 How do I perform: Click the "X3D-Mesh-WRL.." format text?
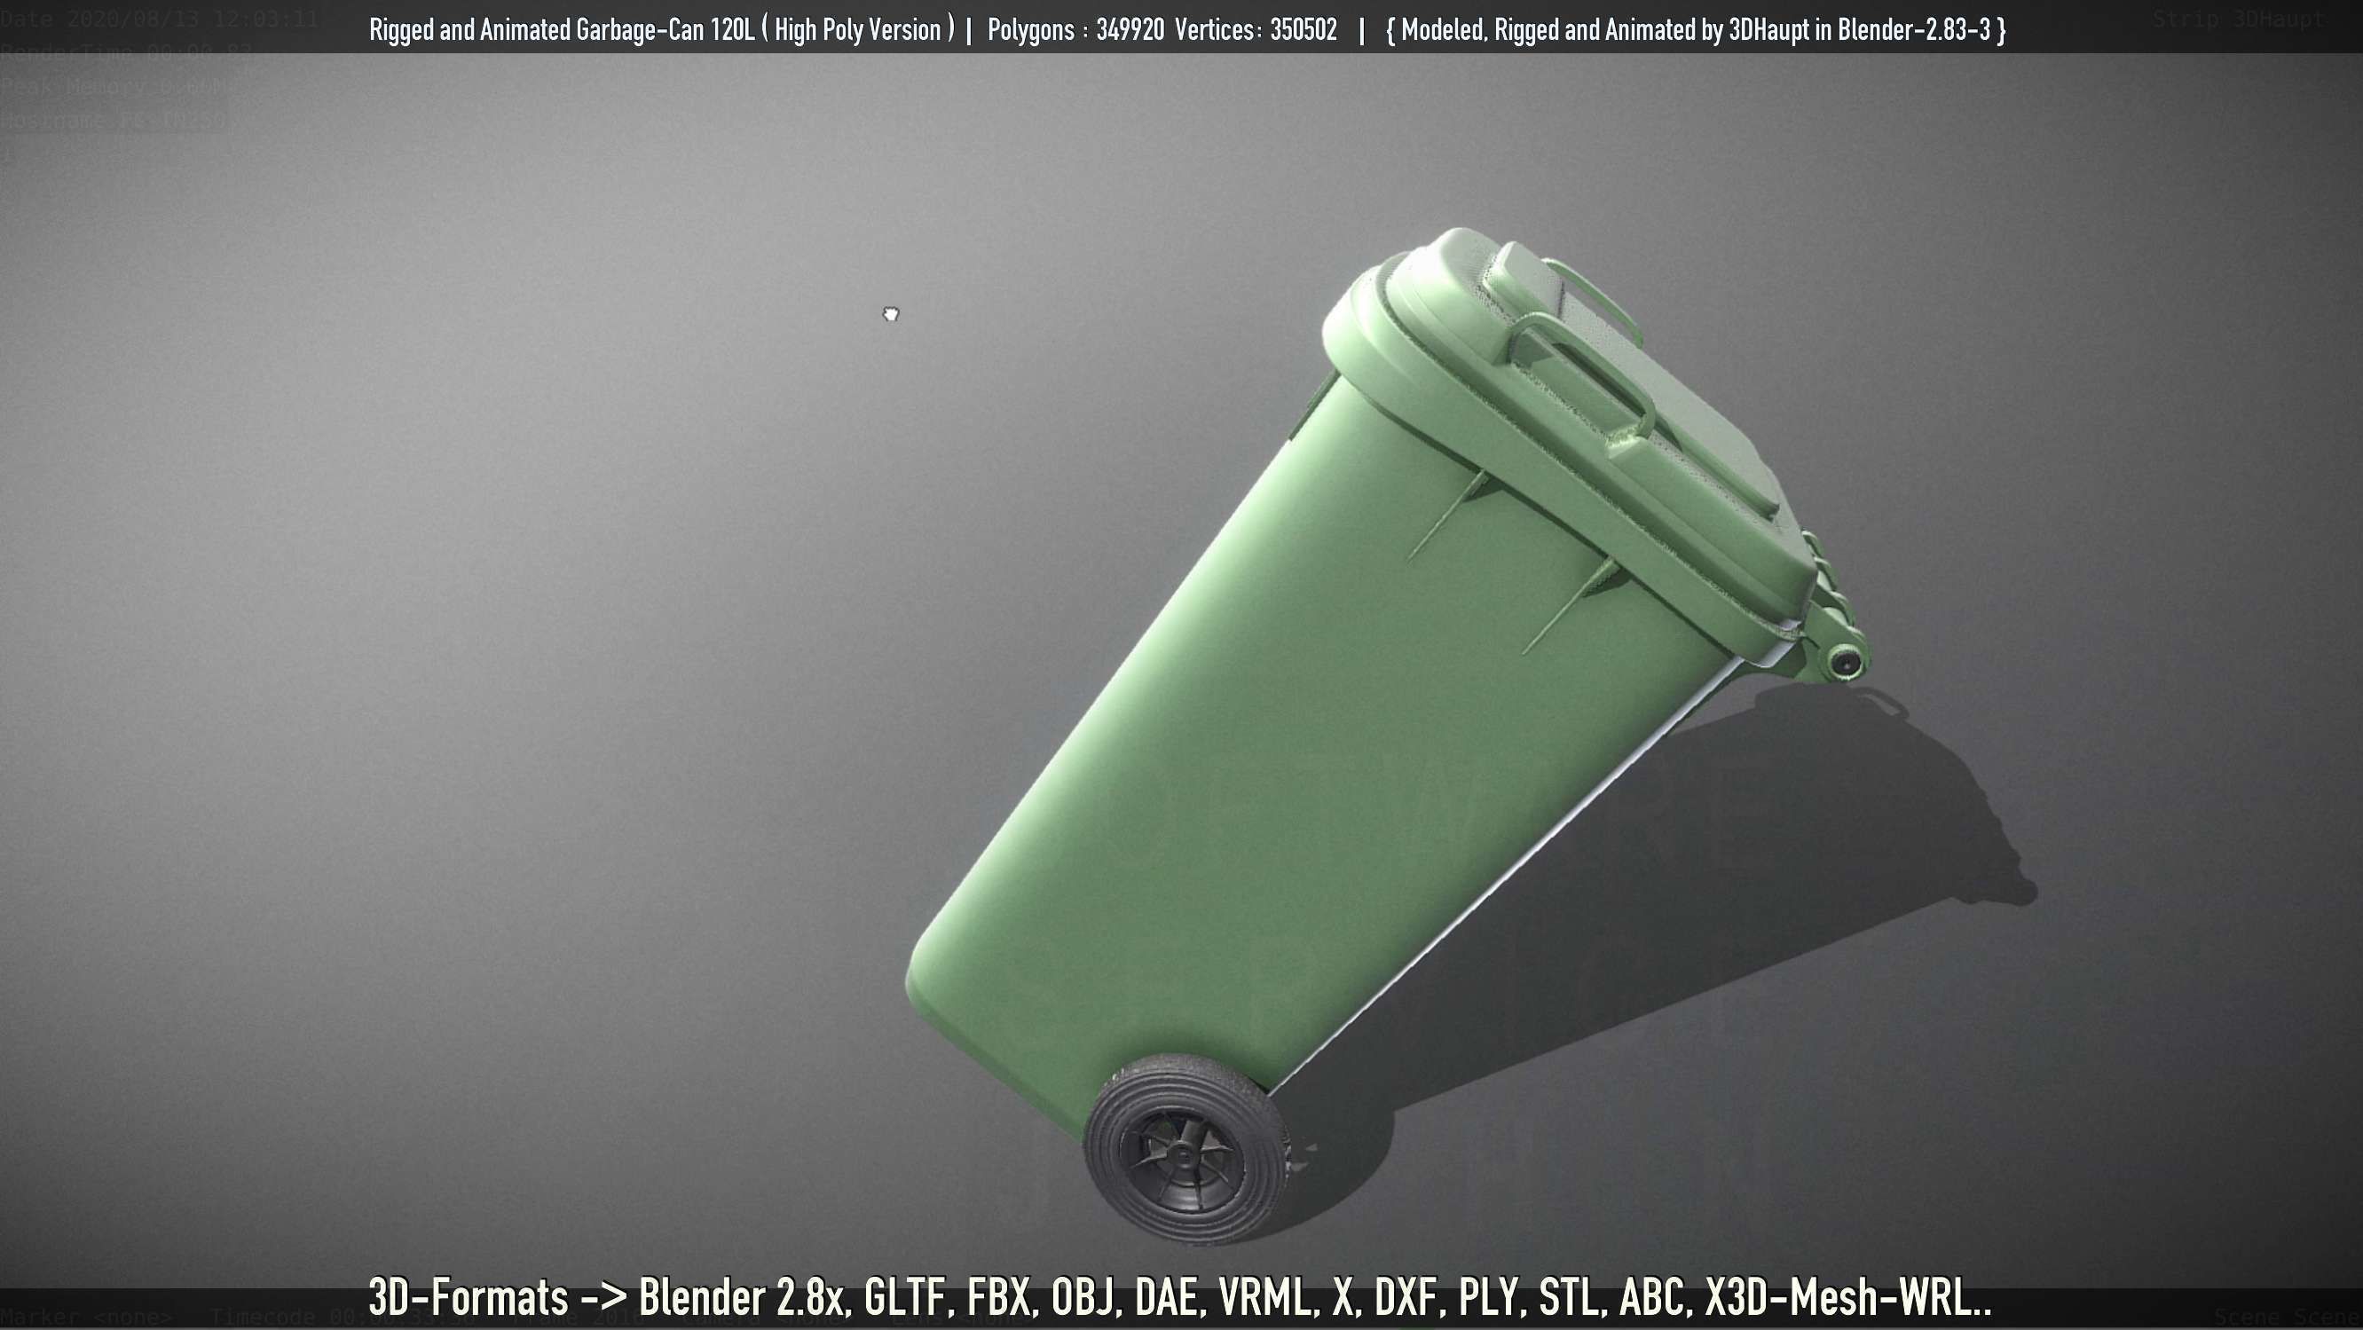pyautogui.click(x=1847, y=1297)
